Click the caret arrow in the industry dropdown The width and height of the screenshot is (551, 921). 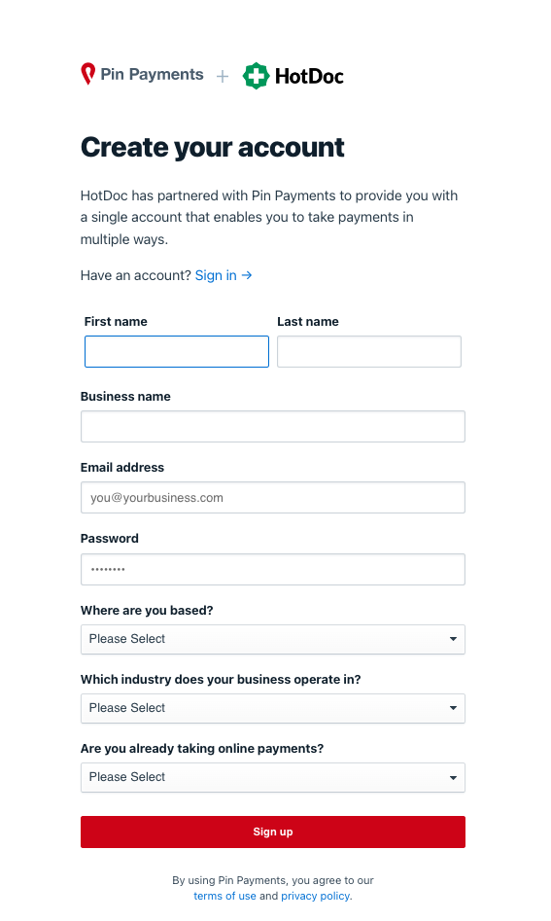pyautogui.click(x=453, y=708)
